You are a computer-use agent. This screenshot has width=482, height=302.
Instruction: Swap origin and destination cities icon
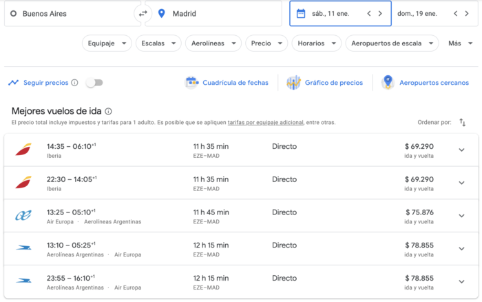click(143, 13)
